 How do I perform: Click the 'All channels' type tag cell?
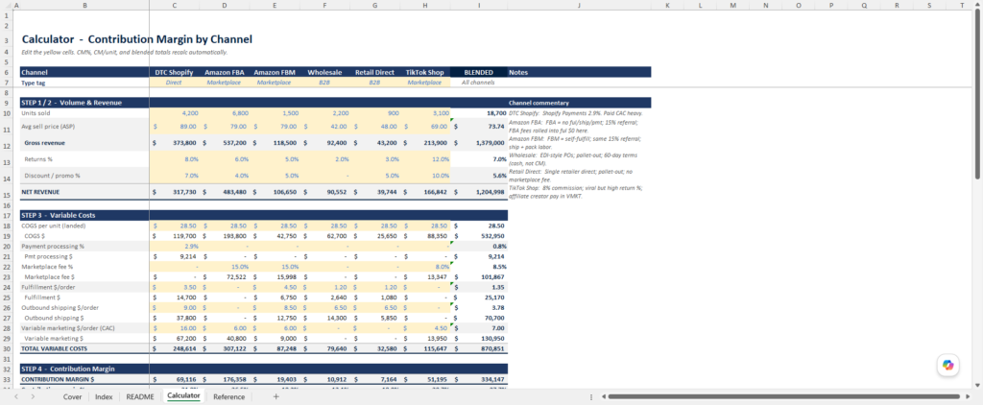point(479,83)
